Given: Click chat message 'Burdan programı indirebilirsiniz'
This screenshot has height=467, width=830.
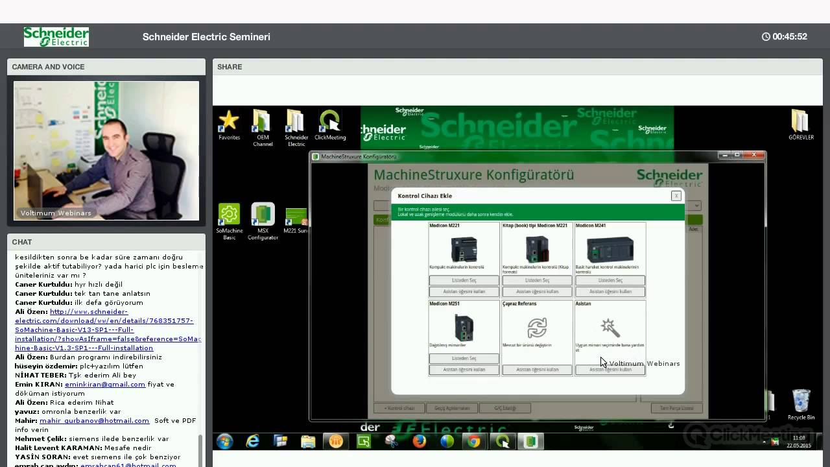Looking at the screenshot, I should [106, 357].
